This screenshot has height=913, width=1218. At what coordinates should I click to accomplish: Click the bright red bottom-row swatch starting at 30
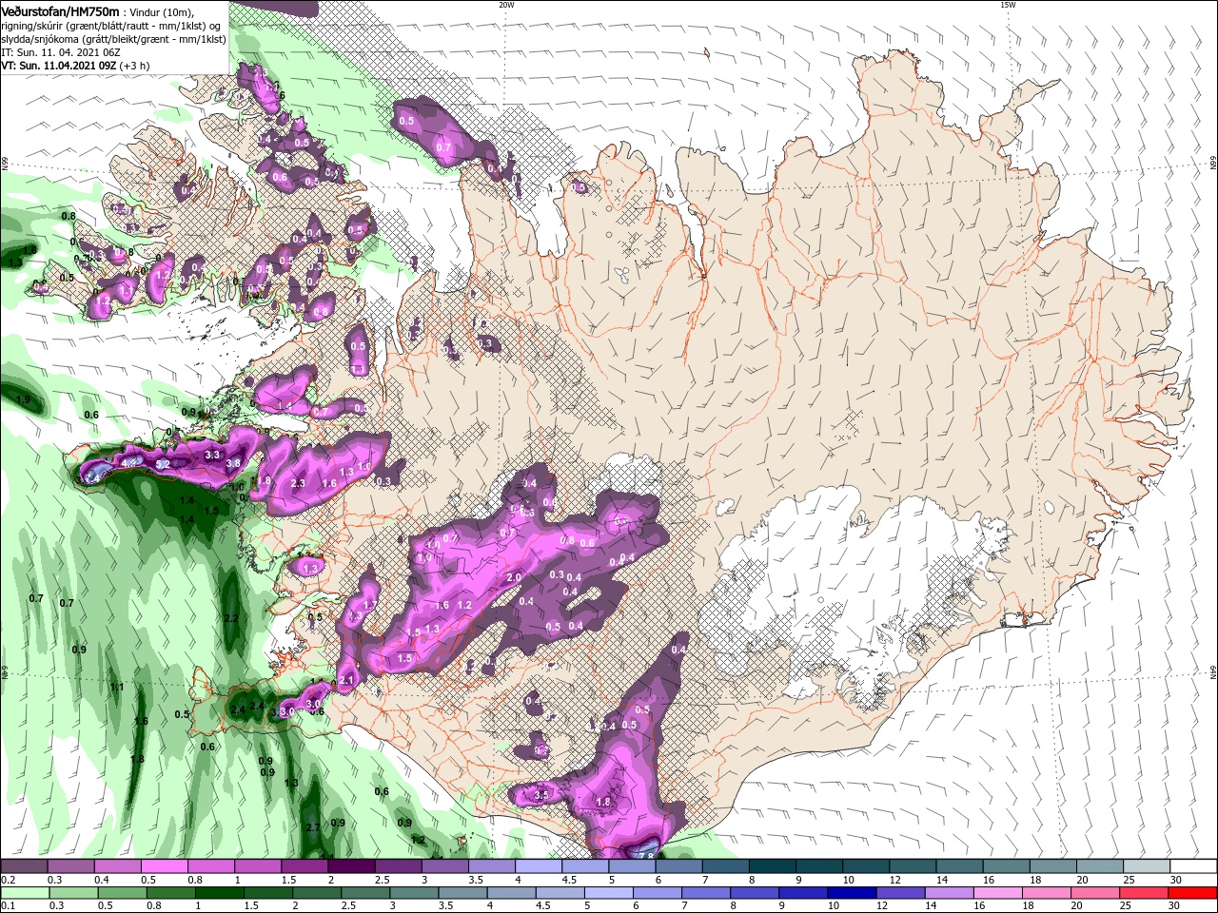pos(1192,893)
